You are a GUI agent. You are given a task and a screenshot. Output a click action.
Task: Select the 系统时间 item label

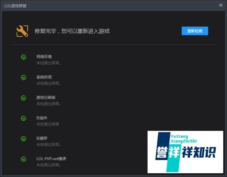tap(44, 77)
